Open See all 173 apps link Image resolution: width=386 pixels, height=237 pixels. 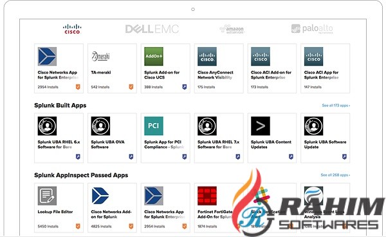click(x=336, y=106)
